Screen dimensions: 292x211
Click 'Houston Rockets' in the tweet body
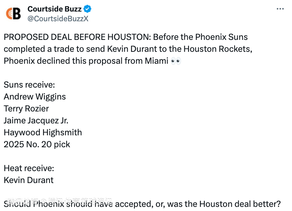pos(218,49)
